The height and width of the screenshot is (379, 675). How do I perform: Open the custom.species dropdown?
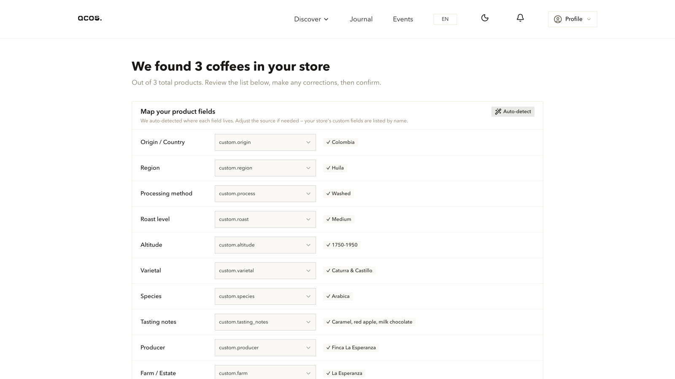tap(265, 296)
